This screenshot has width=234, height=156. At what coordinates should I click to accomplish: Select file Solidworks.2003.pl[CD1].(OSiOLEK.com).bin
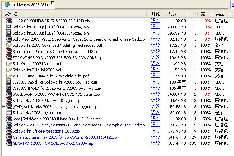[51, 27]
